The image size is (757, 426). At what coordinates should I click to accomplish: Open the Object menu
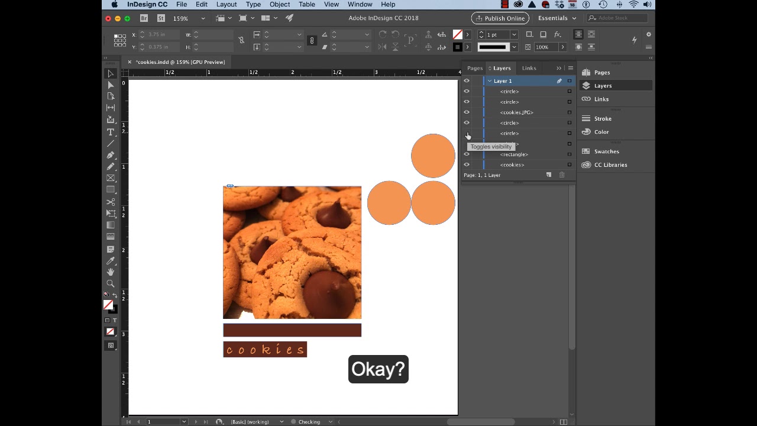click(280, 4)
